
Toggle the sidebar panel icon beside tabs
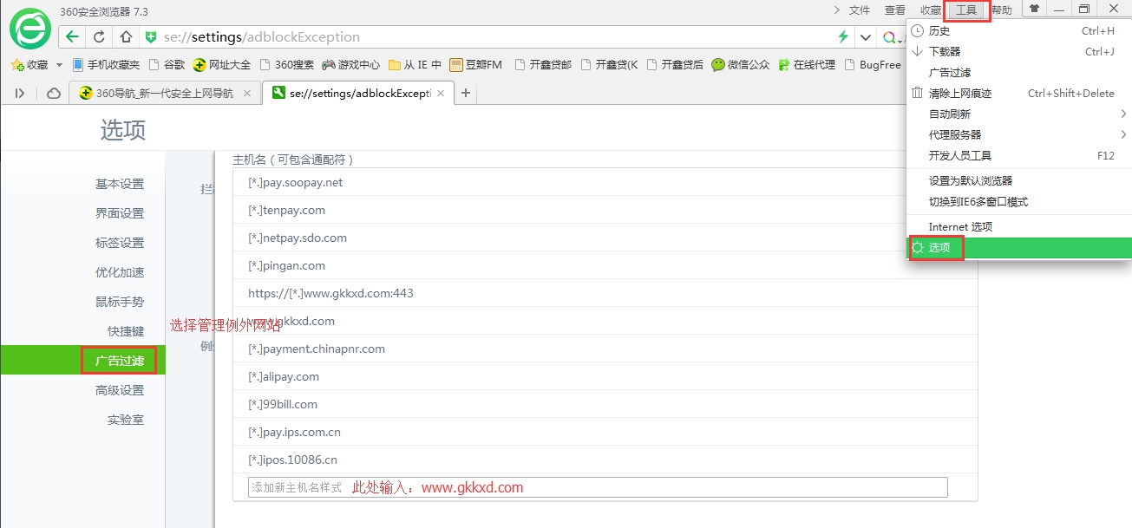pyautogui.click(x=20, y=94)
